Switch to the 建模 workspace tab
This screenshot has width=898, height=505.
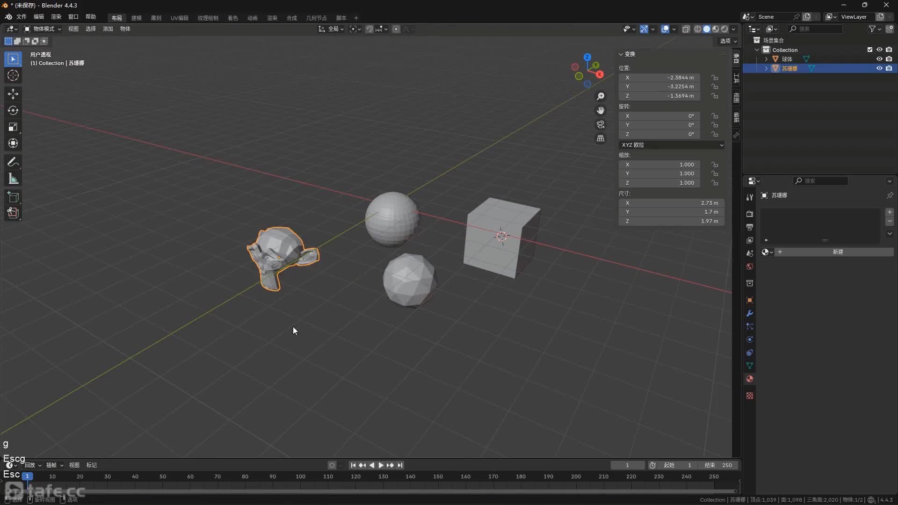(x=137, y=18)
